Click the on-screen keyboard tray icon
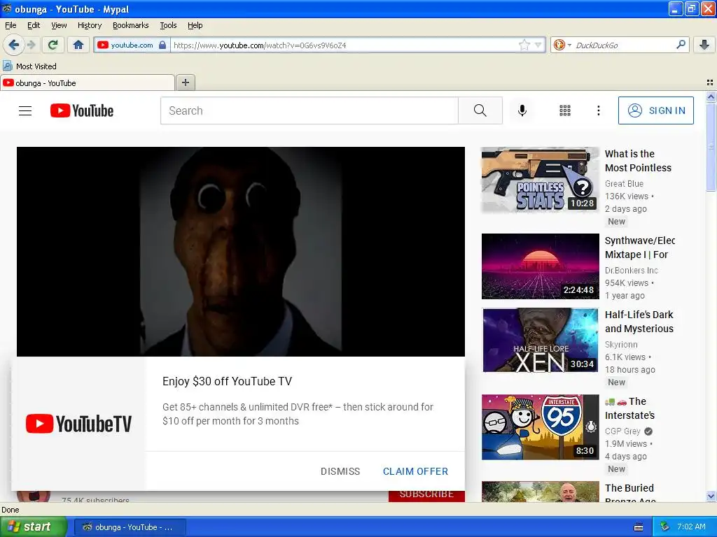 pyautogui.click(x=639, y=527)
